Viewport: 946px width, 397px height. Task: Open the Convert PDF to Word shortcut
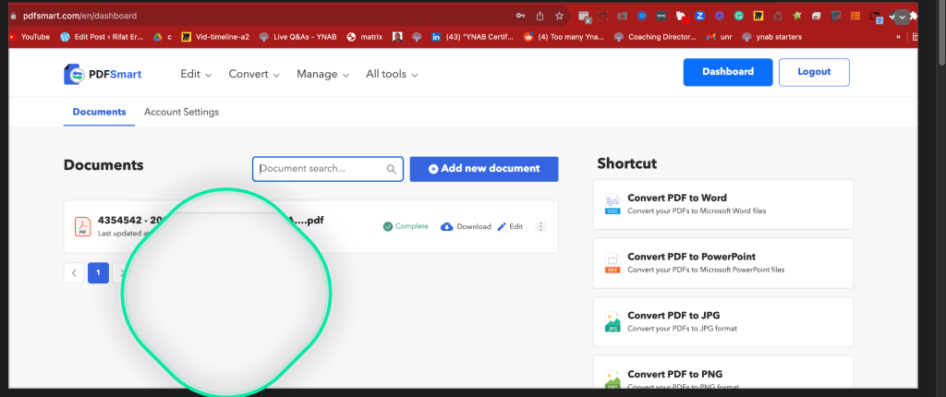coord(722,204)
